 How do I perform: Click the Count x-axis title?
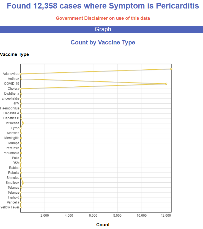coord(103,225)
